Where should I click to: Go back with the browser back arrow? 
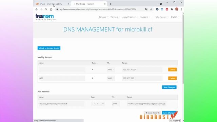(x=37, y=9)
